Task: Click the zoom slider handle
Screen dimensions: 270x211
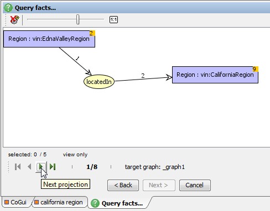Action: 78,19
